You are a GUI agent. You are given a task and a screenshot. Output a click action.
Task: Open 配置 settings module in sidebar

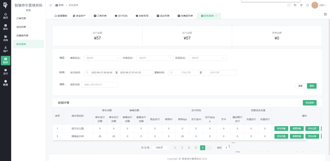[x=5, y=83]
